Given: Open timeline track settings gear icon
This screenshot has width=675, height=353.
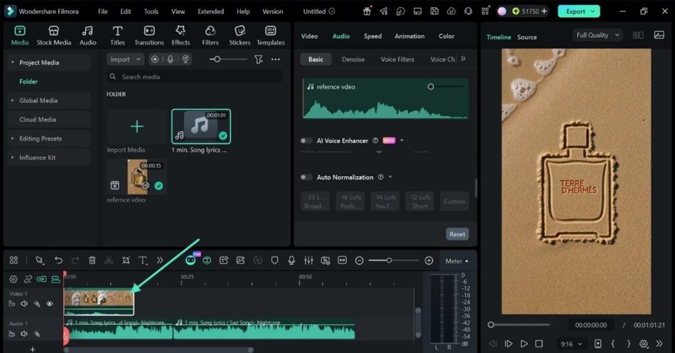Looking at the screenshot, I should pyautogui.click(x=13, y=279).
